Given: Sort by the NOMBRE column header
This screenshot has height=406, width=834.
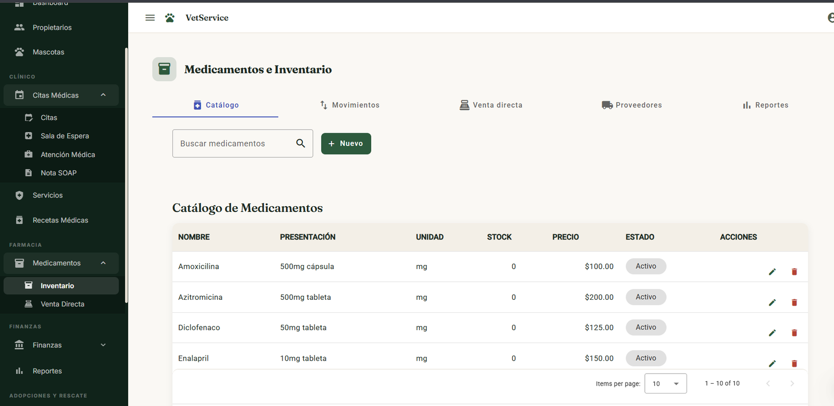Looking at the screenshot, I should [x=194, y=237].
